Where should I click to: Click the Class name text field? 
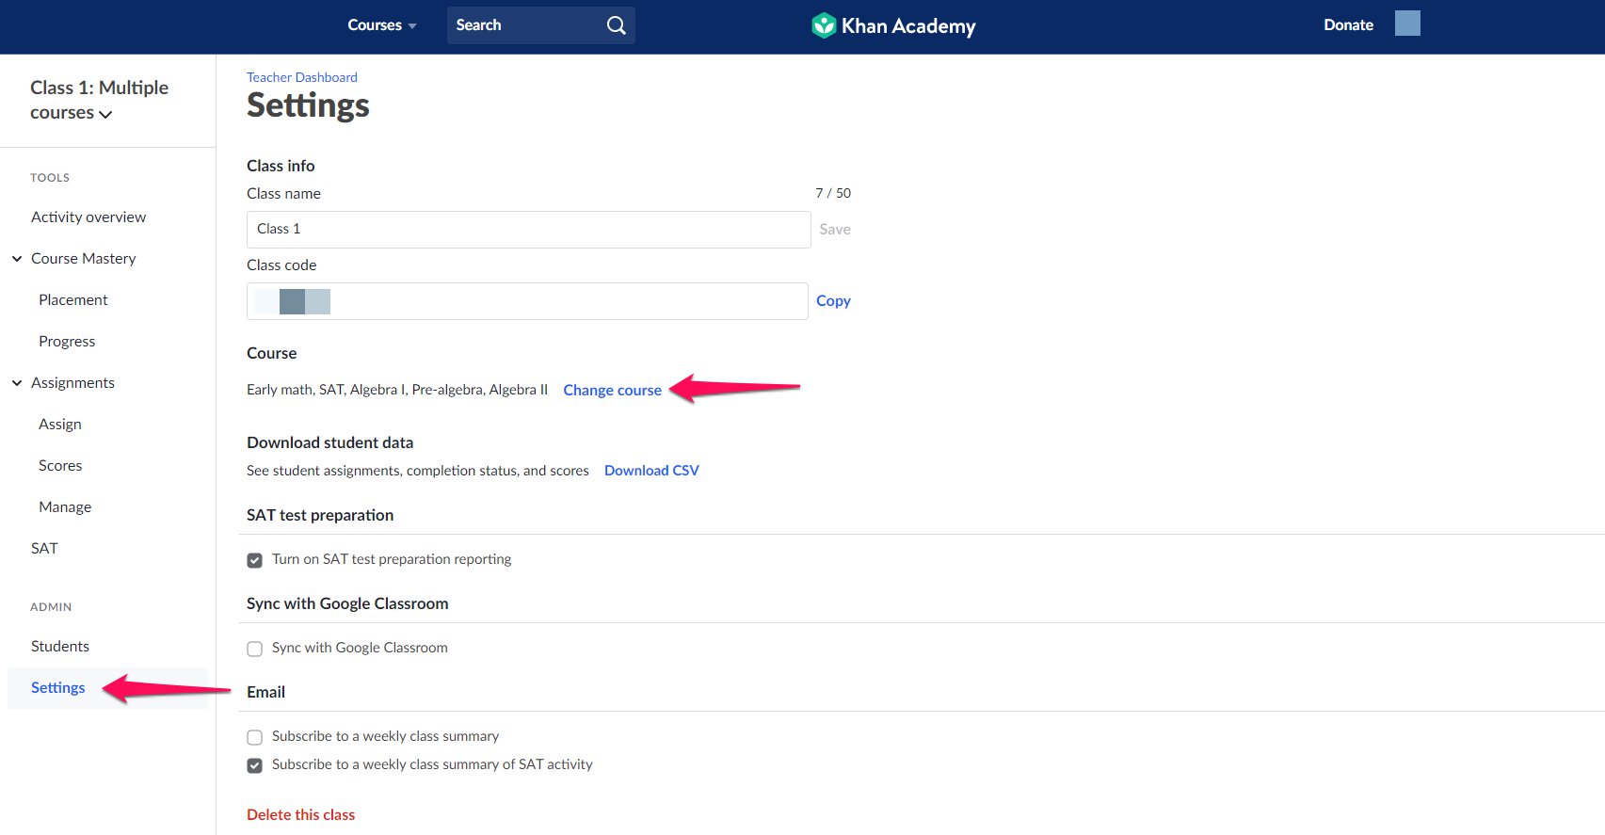pyautogui.click(x=528, y=230)
